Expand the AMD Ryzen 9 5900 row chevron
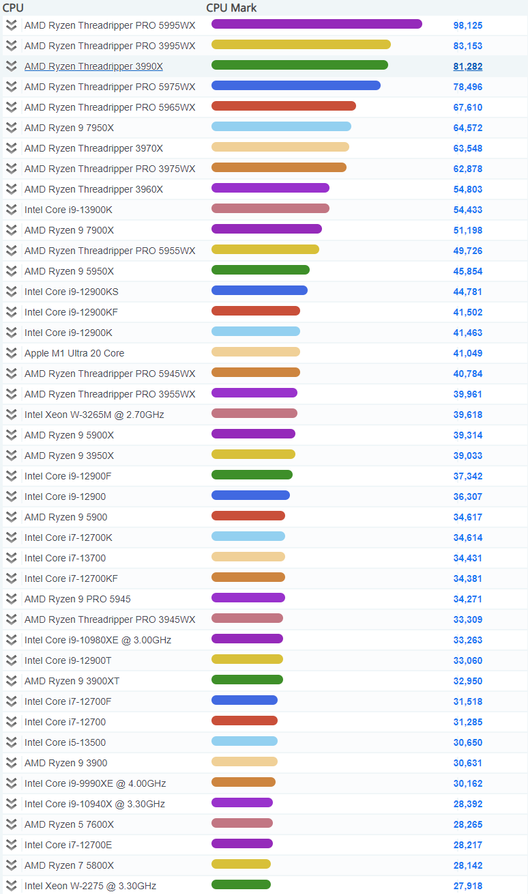528x894 pixels. [11, 517]
